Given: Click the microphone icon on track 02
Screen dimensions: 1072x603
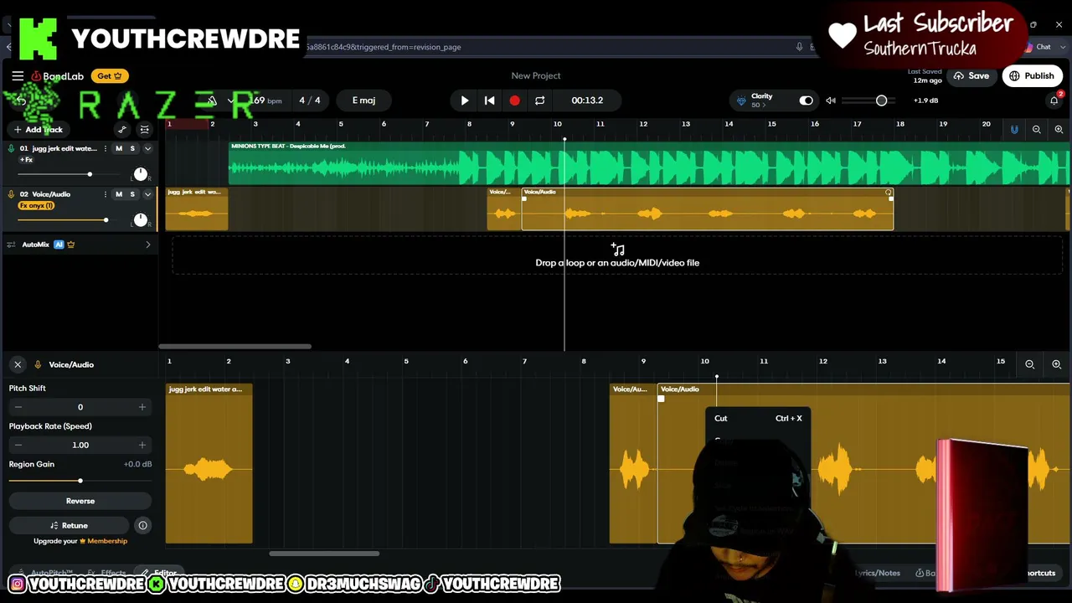Looking at the screenshot, I should [x=11, y=194].
